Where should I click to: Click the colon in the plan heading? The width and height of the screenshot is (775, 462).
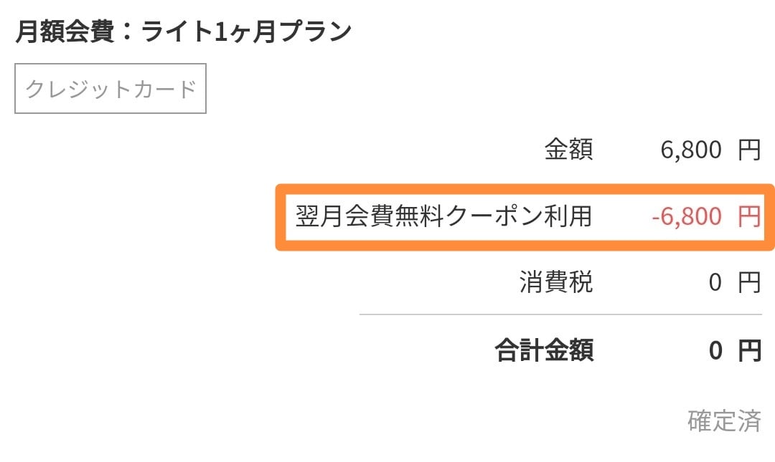coord(126,32)
